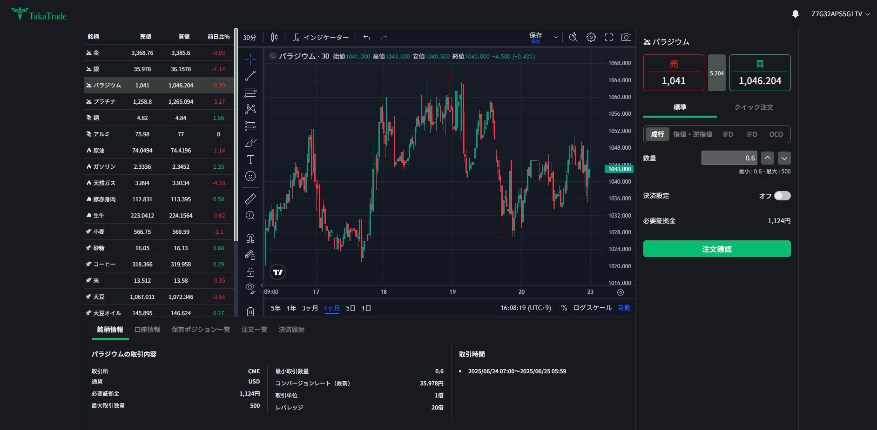Image resolution: width=877 pixels, height=430 pixels.
Task: Enter fullscreen chart mode
Action: [x=608, y=37]
